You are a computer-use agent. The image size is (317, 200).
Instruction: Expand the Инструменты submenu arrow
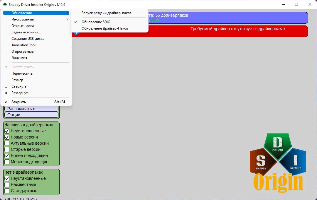[x=68, y=19]
